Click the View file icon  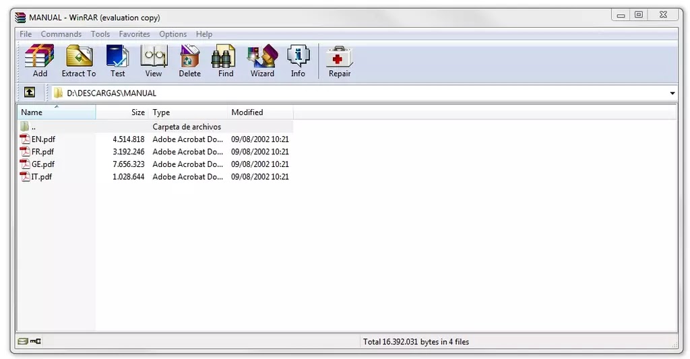click(154, 57)
